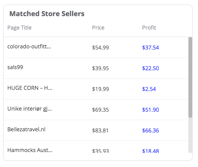Click the scrollbar track below the thumb
Screen dimensions: 198x167
click(190, 135)
